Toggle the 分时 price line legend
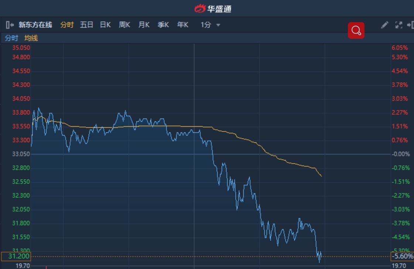The height and width of the screenshot is (269, 414). coord(11,38)
